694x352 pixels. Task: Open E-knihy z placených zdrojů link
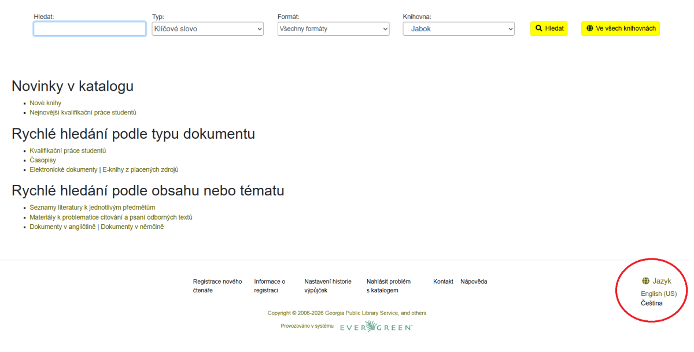point(141,170)
